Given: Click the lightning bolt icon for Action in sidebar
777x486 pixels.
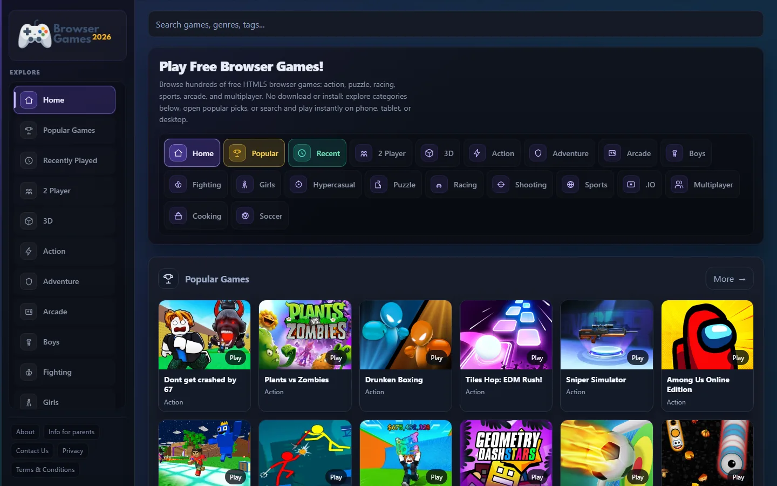Looking at the screenshot, I should point(29,251).
